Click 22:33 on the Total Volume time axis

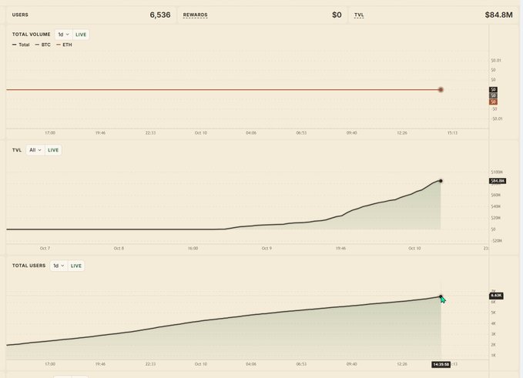click(x=150, y=132)
